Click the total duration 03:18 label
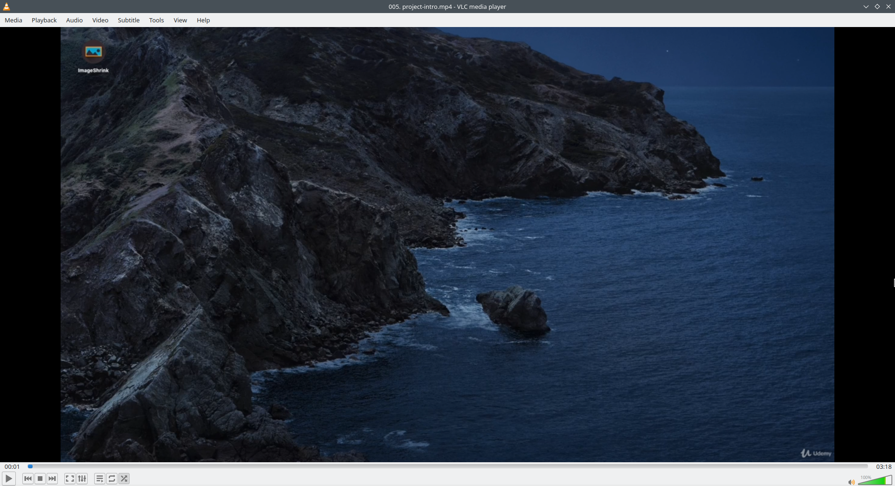 coord(884,466)
